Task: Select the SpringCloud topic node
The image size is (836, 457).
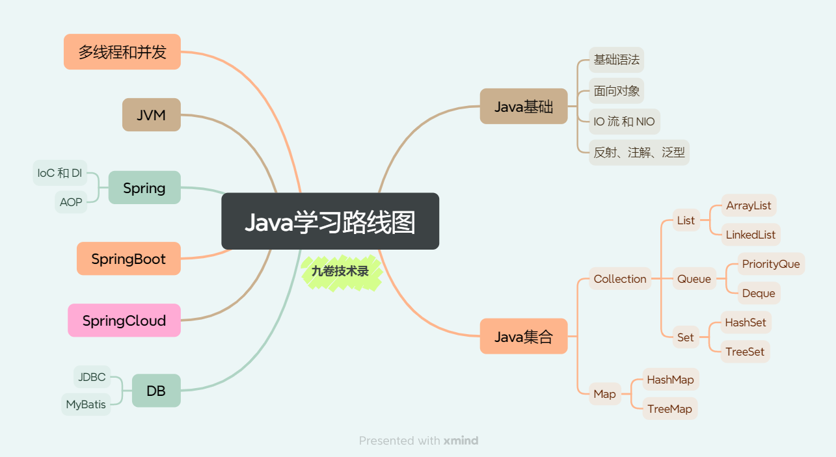Action: click(124, 320)
